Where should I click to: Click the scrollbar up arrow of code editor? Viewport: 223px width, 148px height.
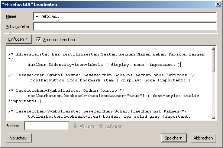214,49
